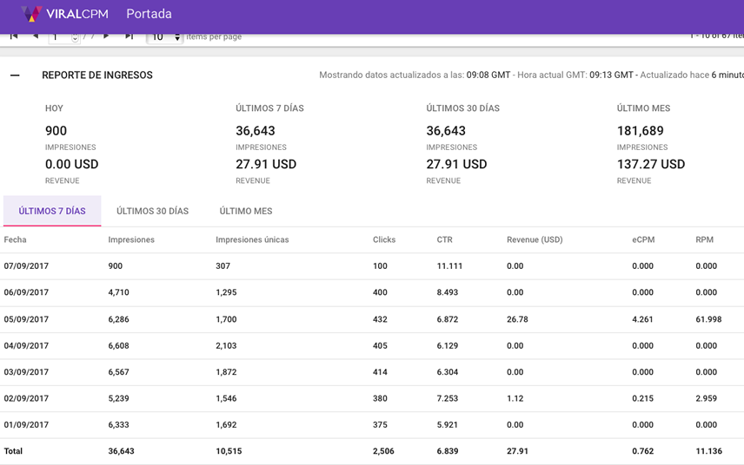Sort by Impresiones column header
Screen dimensions: 744x465
coord(131,239)
